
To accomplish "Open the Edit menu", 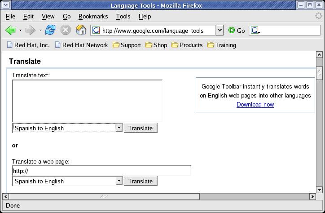I will 28,16.
